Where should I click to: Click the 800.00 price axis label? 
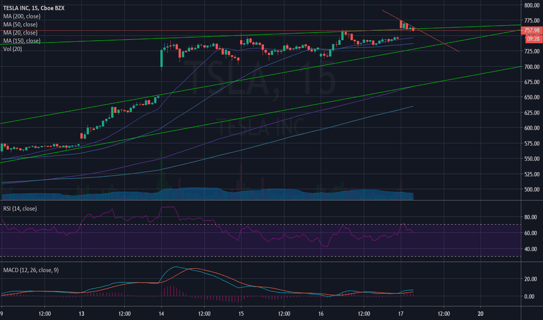click(532, 5)
